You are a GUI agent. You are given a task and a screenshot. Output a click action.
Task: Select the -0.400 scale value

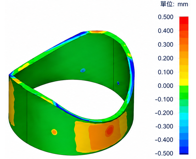164,140
